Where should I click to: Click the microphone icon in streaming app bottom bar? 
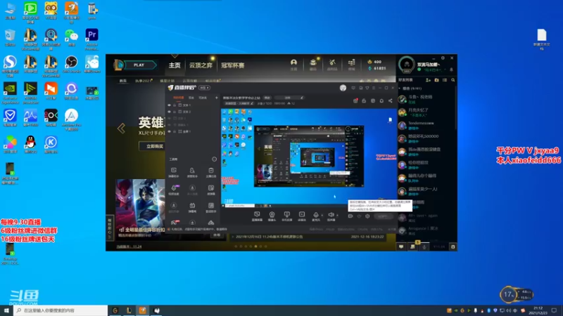pyautogui.click(x=315, y=216)
